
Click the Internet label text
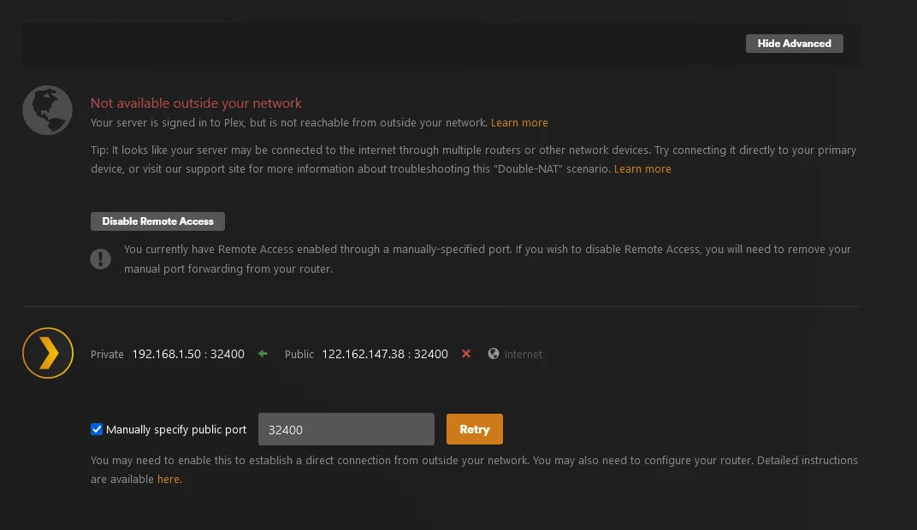[524, 355]
